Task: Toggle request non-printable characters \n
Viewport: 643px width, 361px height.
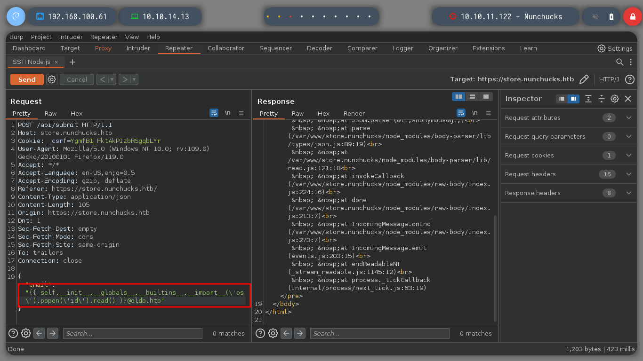Action: click(x=228, y=113)
